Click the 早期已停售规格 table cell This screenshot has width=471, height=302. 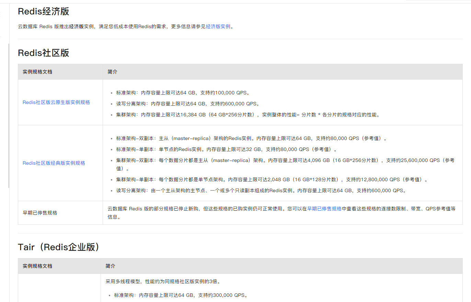(60, 213)
